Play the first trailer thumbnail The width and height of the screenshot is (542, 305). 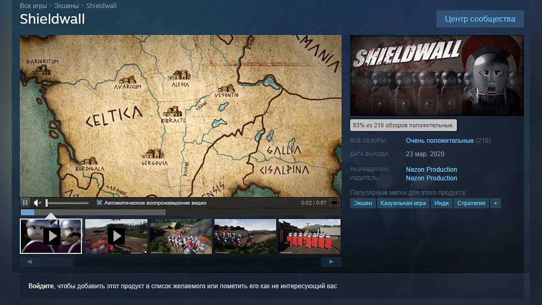(51, 236)
